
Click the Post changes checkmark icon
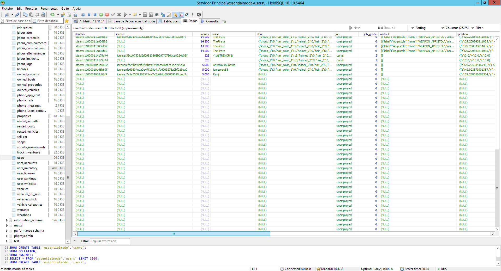tap(113, 15)
